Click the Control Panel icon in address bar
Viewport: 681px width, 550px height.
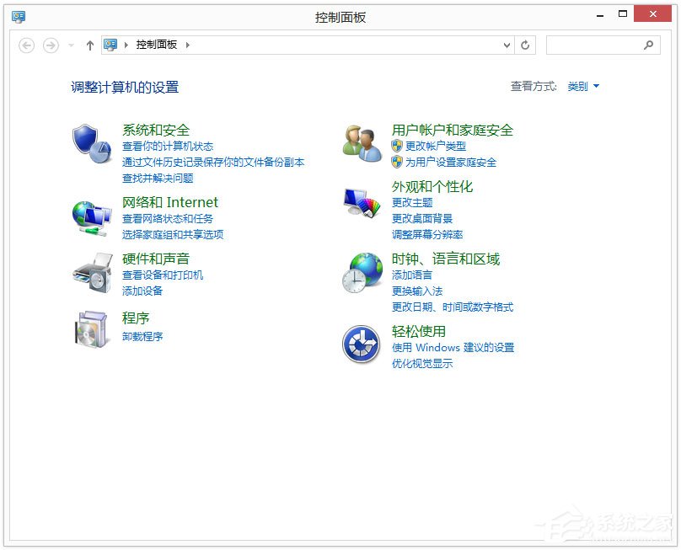click(109, 45)
